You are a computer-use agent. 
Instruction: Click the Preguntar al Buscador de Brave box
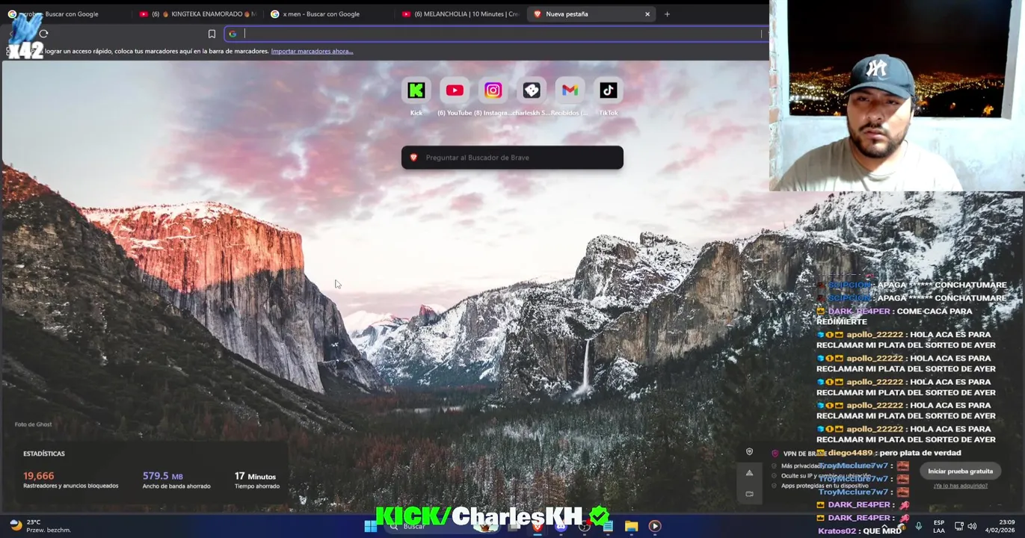click(512, 158)
